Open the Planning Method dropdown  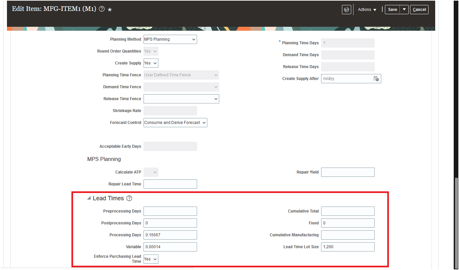pyautogui.click(x=170, y=39)
